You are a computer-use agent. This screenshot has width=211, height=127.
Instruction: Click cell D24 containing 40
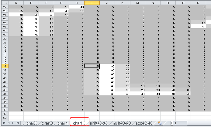click(x=16, y=15)
